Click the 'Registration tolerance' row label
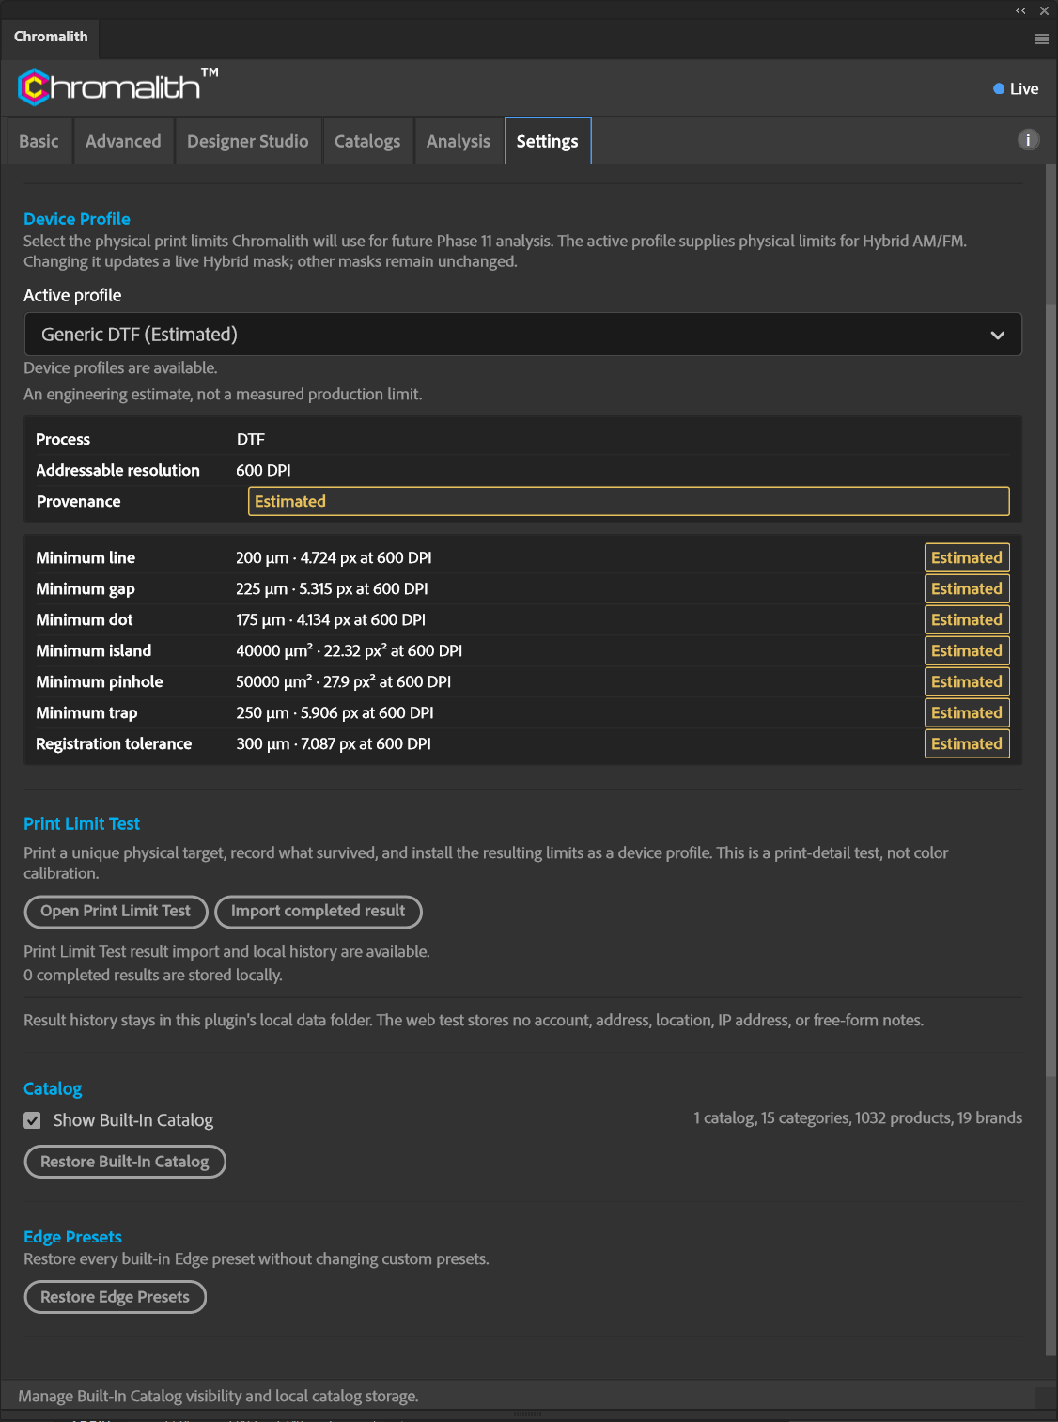The height and width of the screenshot is (1422, 1058). point(114,743)
